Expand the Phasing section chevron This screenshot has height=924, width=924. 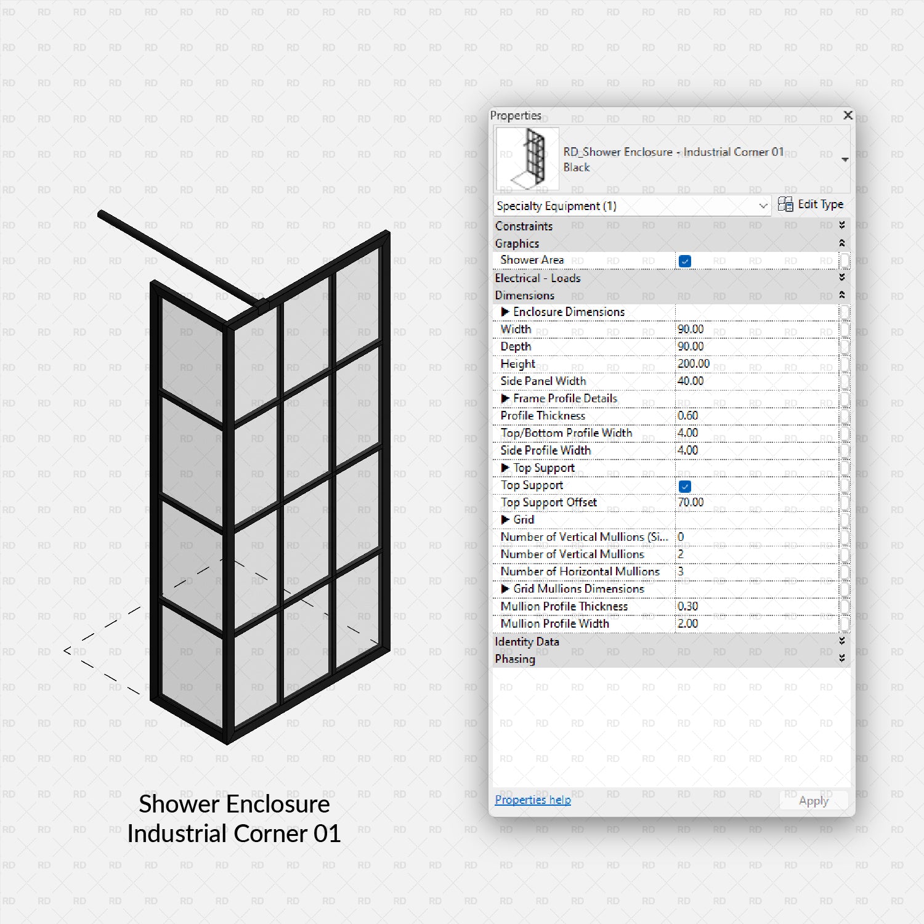(843, 659)
